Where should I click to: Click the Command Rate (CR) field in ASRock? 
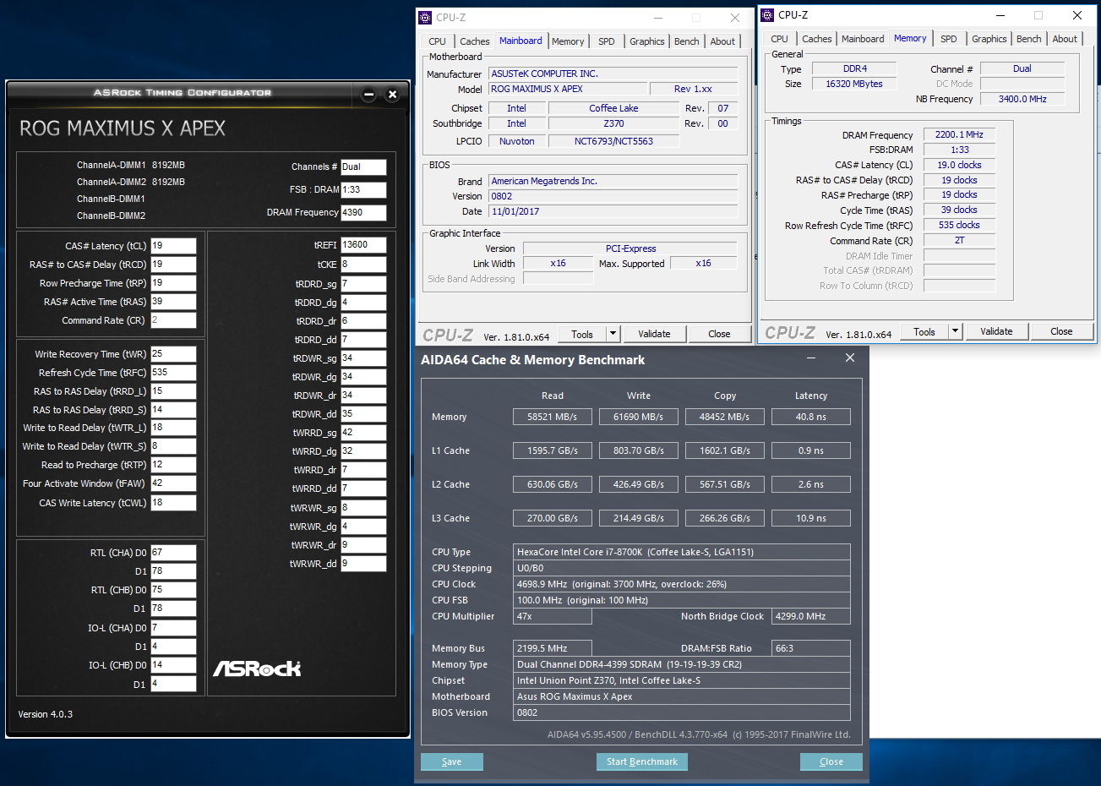173,320
